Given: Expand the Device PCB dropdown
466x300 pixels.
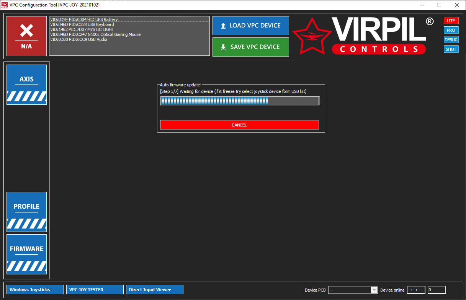Looking at the screenshot, I should pyautogui.click(x=374, y=290).
